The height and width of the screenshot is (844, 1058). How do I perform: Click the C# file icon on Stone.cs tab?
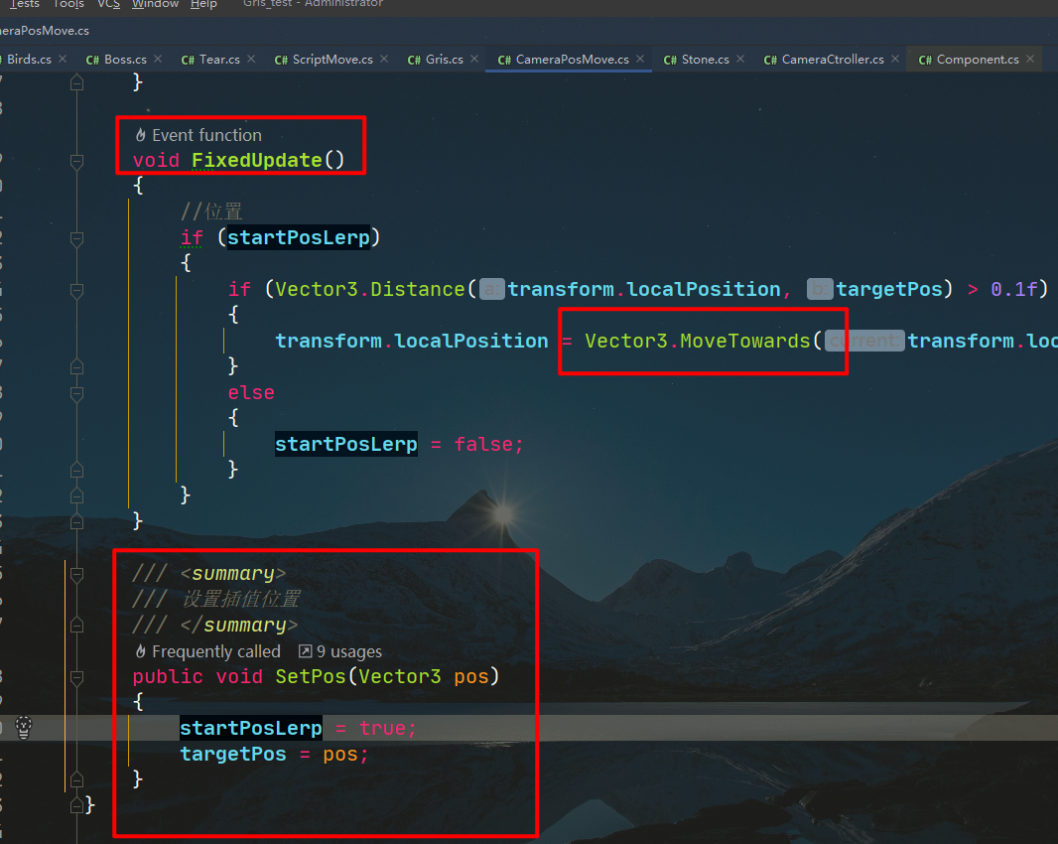[670, 60]
